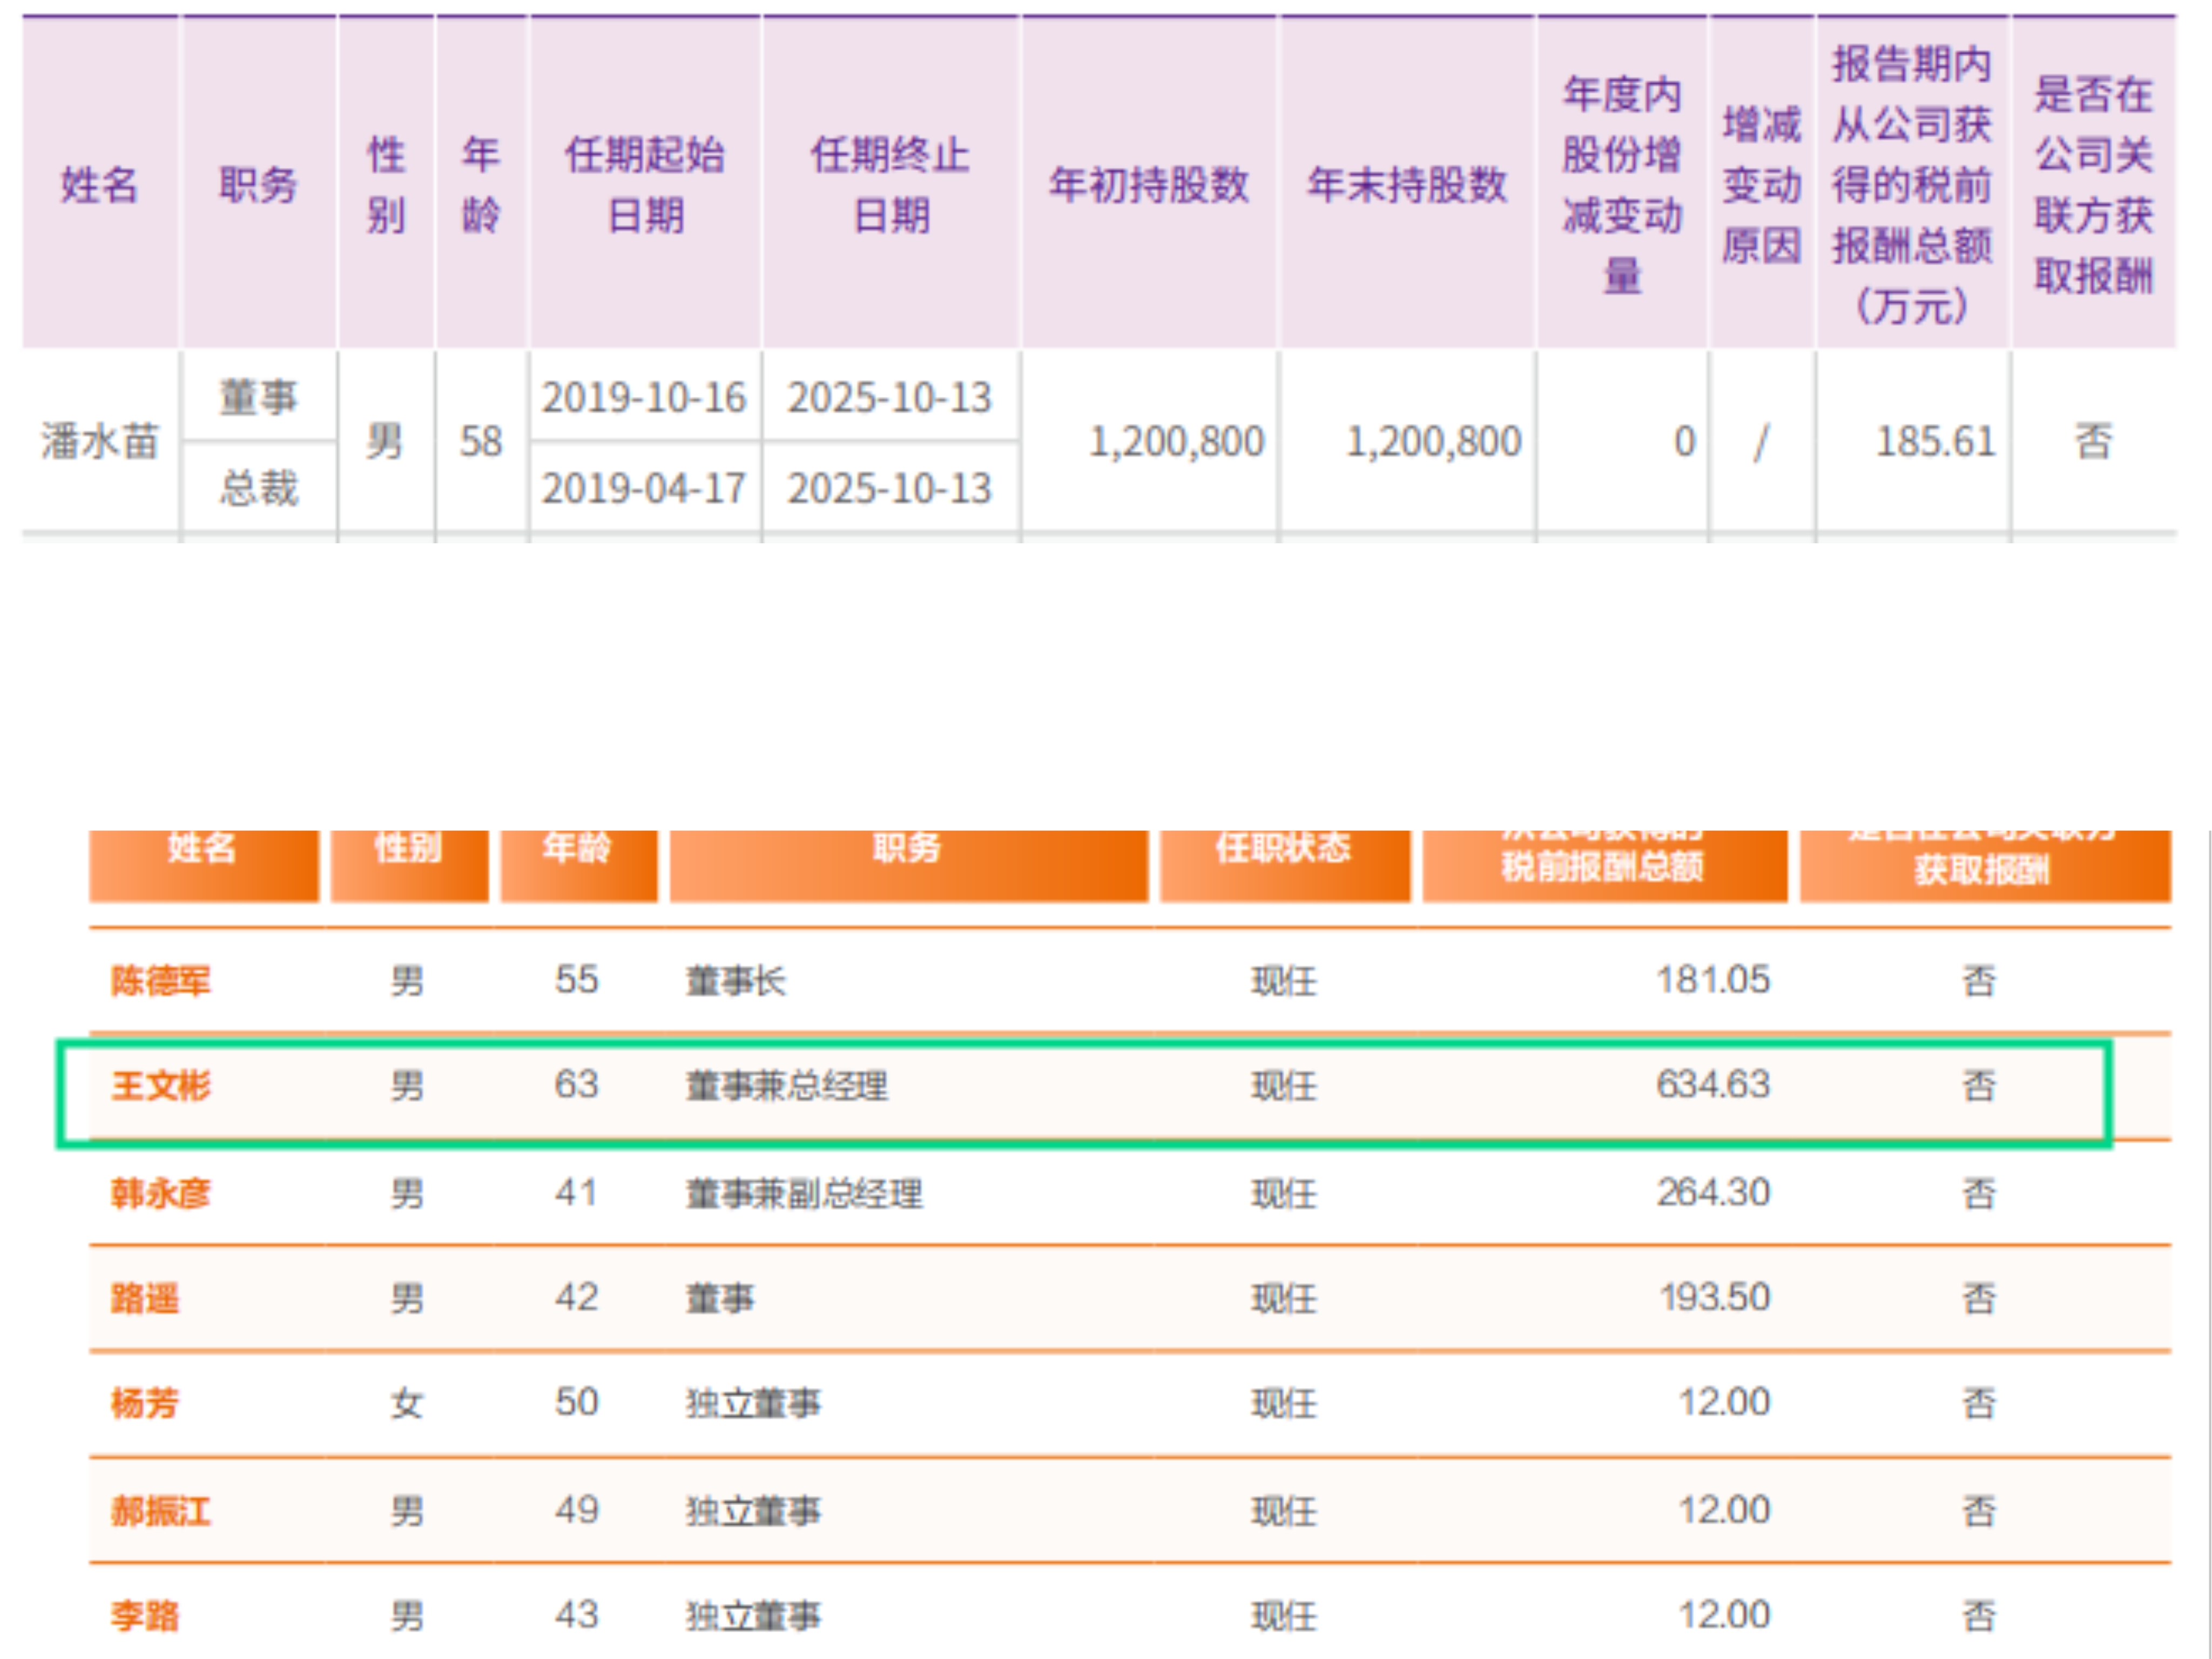Click the 总裁 position cell
The height and width of the screenshot is (1659, 2212).
pos(258,488)
